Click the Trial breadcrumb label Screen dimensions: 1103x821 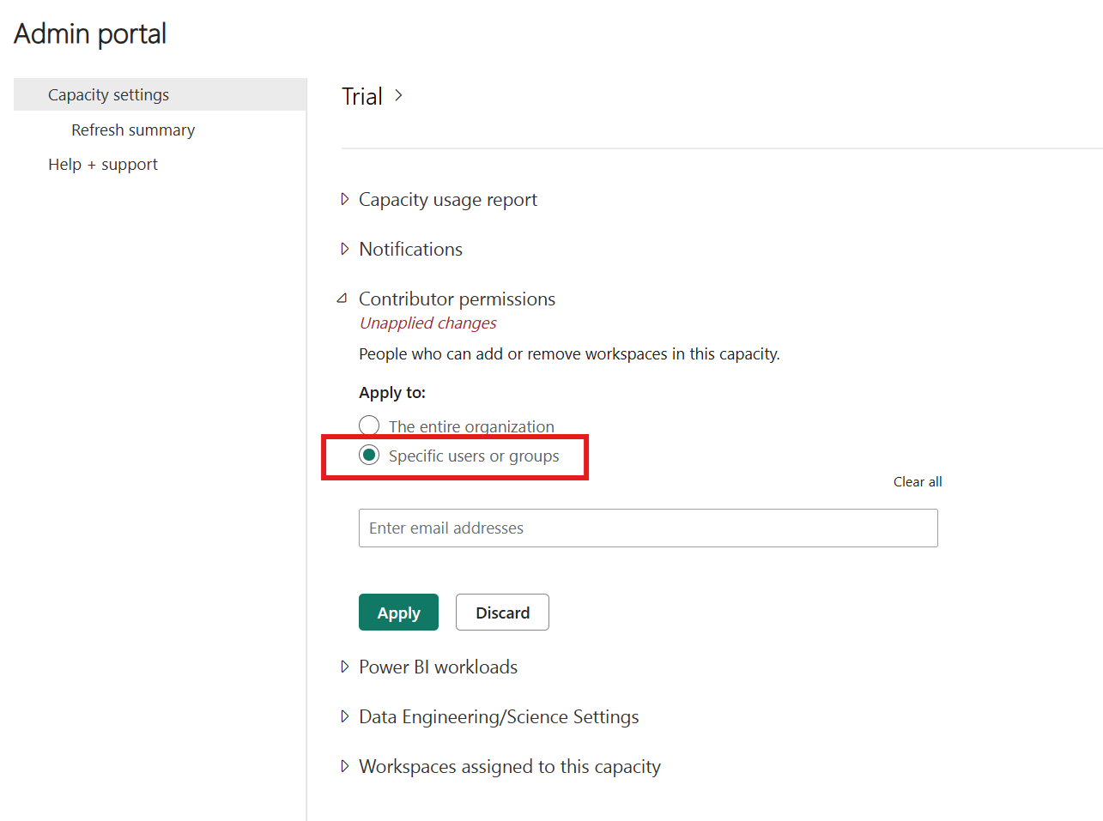pos(360,95)
